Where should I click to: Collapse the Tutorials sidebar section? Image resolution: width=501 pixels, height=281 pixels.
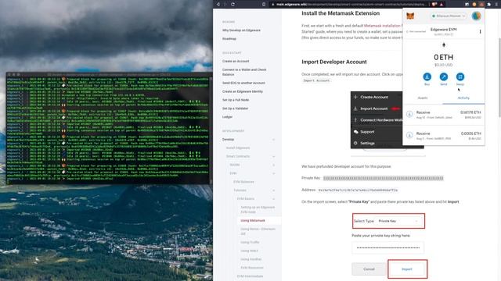273,190
